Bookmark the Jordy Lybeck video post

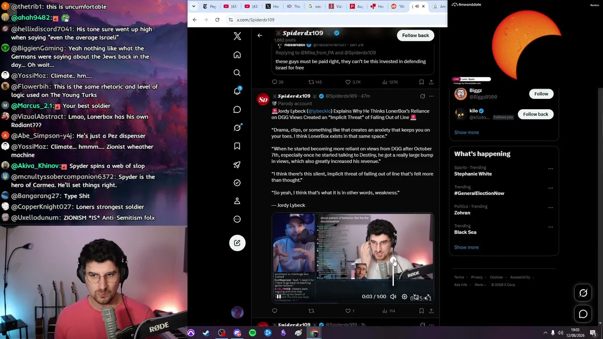(x=422, y=311)
